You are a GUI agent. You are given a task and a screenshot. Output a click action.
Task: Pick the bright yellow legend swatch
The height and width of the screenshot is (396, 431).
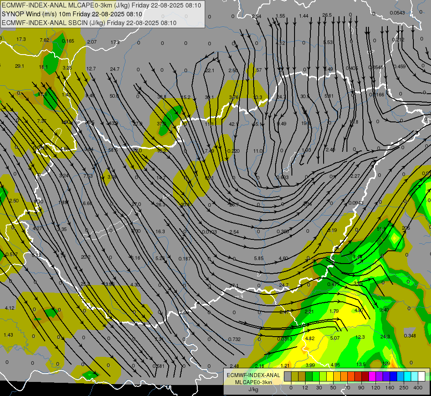tap(330, 377)
